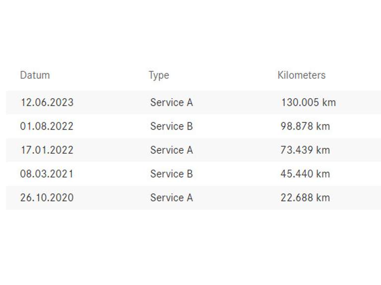This screenshot has width=381, height=285.
Task: Click Service B in 01.08.2022 row
Action: (x=171, y=126)
